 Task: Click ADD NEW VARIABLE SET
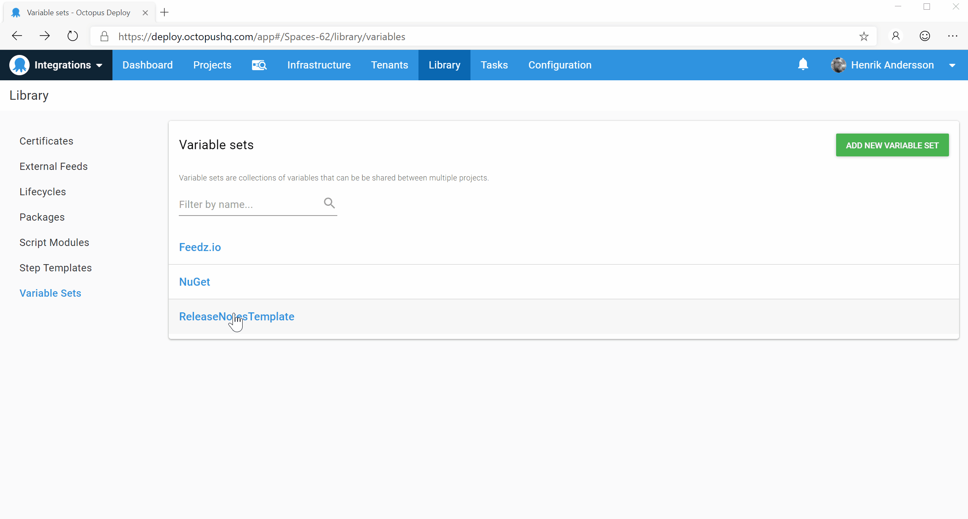point(892,145)
